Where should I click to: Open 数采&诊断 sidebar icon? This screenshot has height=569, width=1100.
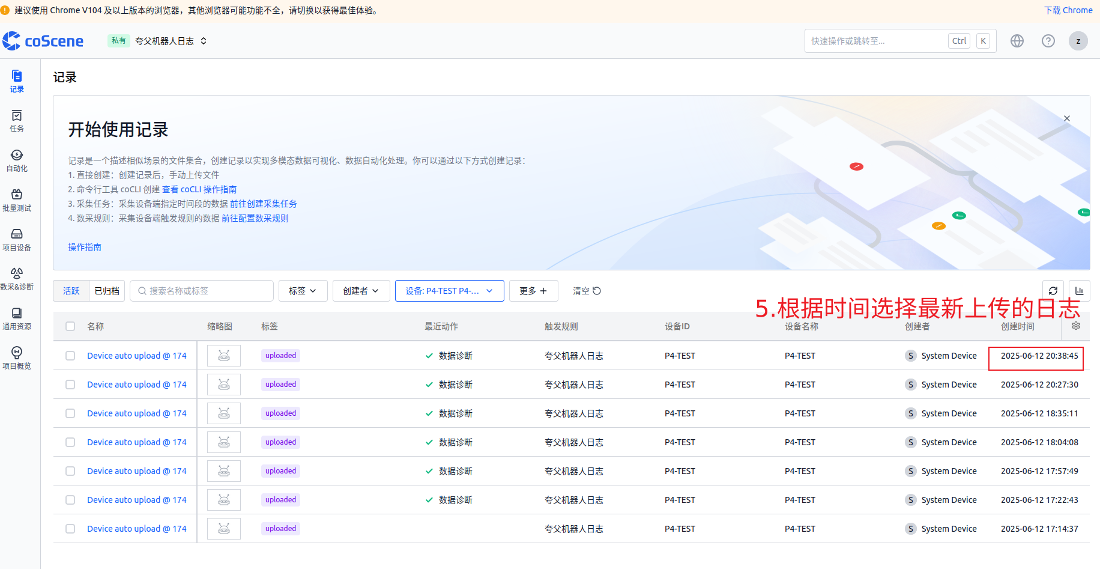[17, 279]
